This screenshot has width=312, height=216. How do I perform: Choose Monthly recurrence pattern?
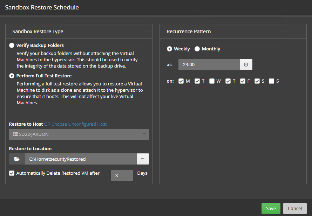click(x=197, y=49)
